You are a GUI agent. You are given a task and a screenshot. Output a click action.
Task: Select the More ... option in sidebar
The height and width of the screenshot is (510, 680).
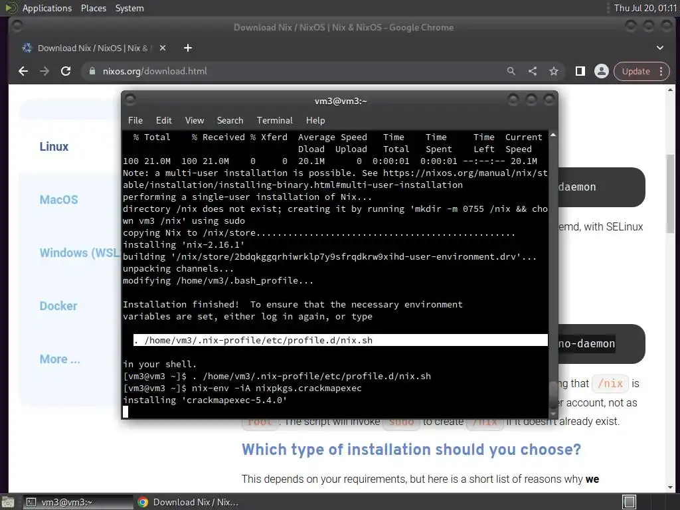coord(60,359)
